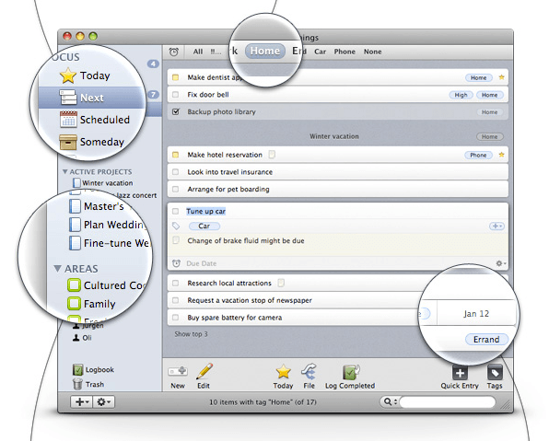
Task: Open the search scope dropdown arrows
Action: (396, 401)
